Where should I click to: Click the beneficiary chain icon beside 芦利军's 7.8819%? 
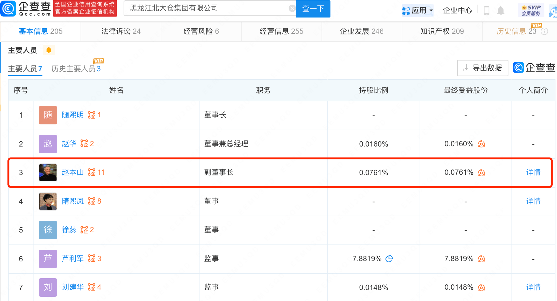coord(481,259)
